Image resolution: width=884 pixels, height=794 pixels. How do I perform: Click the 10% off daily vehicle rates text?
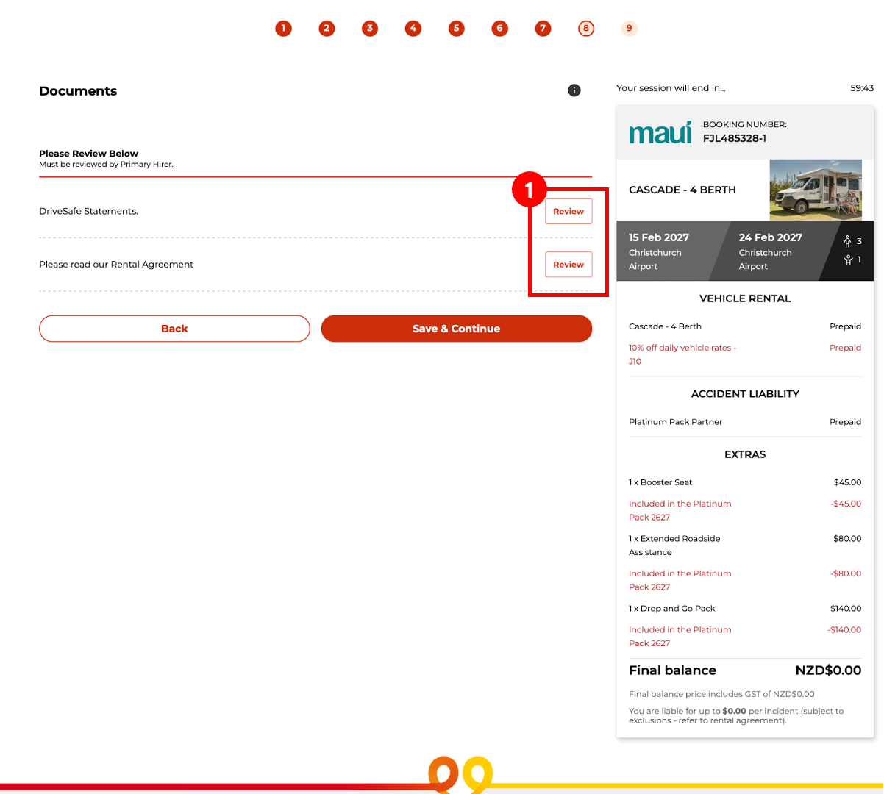[x=682, y=354]
